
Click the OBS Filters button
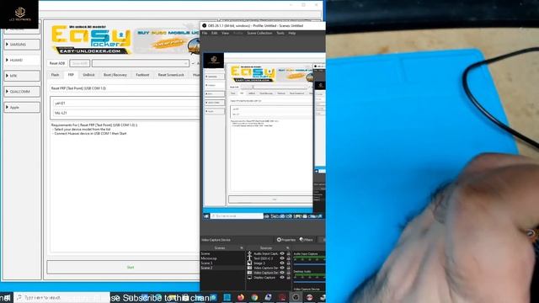pyautogui.click(x=306, y=240)
